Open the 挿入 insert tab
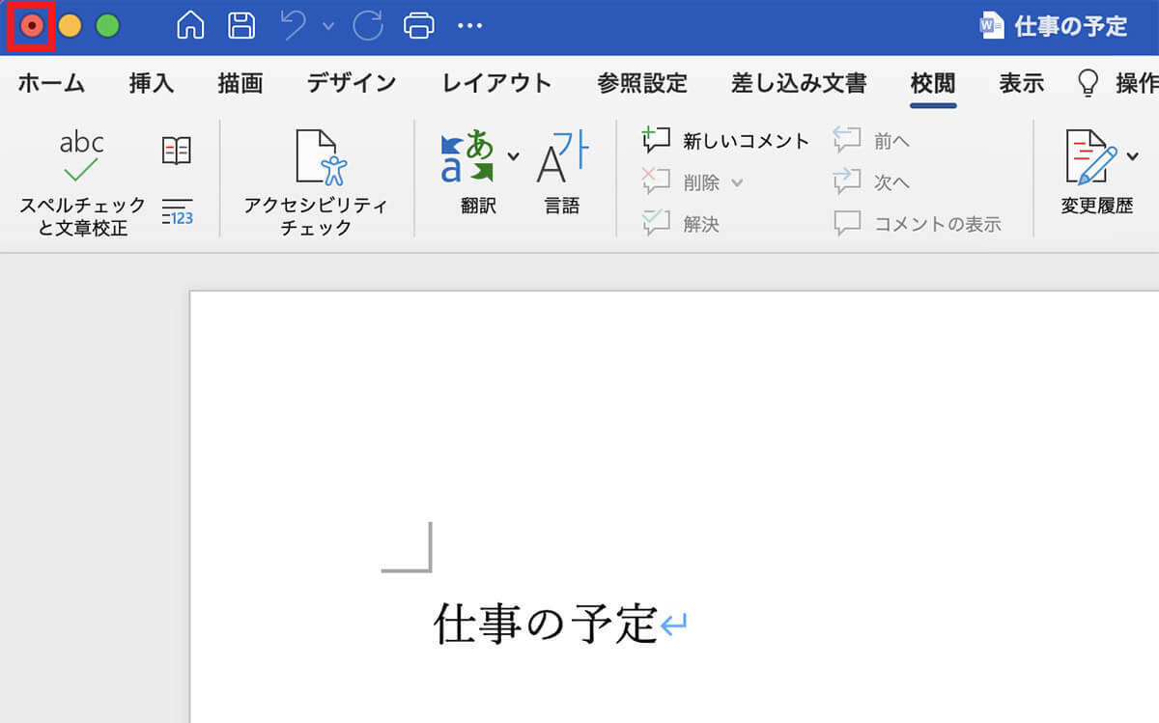The height and width of the screenshot is (723, 1159). (152, 84)
